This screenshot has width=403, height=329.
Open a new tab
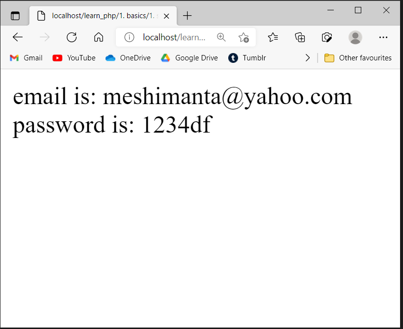(187, 16)
